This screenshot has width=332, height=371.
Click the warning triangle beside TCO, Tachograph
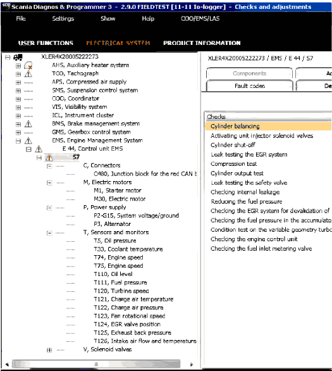pos(28,74)
